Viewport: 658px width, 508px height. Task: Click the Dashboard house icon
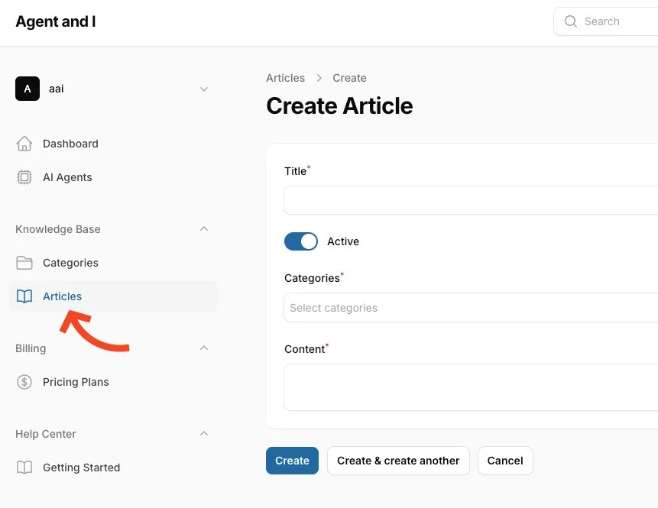coord(24,144)
